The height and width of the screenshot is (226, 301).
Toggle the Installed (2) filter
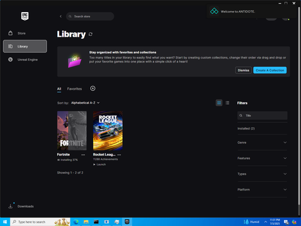pos(246,128)
